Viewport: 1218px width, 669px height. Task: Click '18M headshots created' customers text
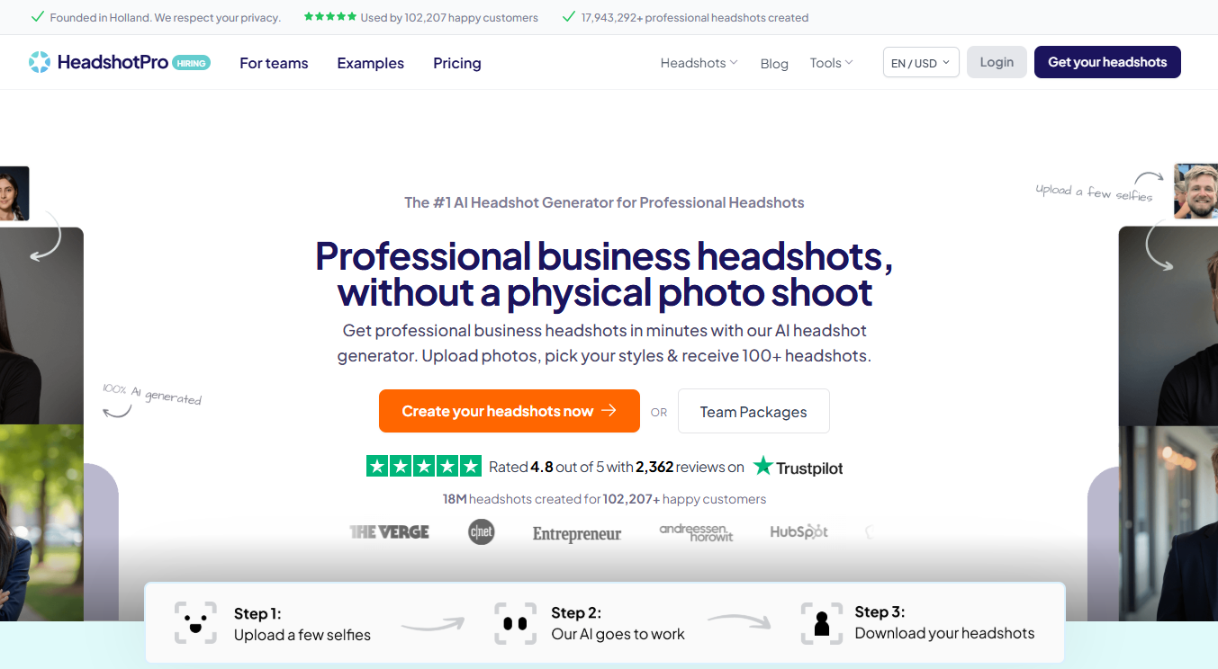click(x=604, y=499)
